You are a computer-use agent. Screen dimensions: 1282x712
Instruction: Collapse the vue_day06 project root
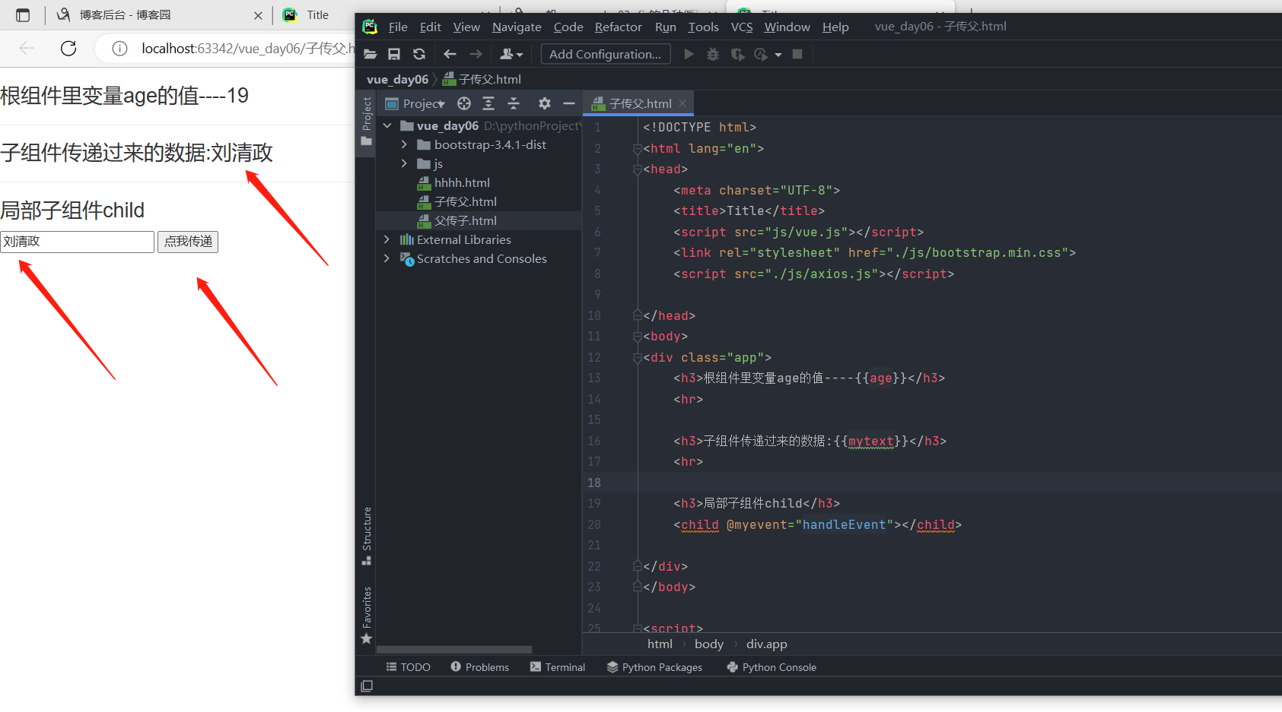pyautogui.click(x=387, y=125)
